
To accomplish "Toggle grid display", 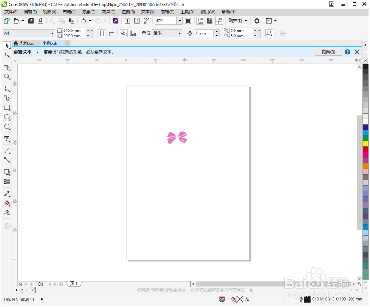I will click(210, 21).
